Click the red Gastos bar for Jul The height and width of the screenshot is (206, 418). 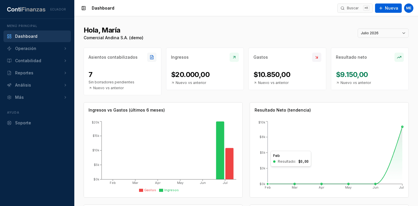click(229, 164)
